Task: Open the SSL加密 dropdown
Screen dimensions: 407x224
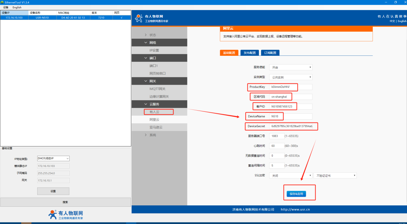Action: click(290, 176)
